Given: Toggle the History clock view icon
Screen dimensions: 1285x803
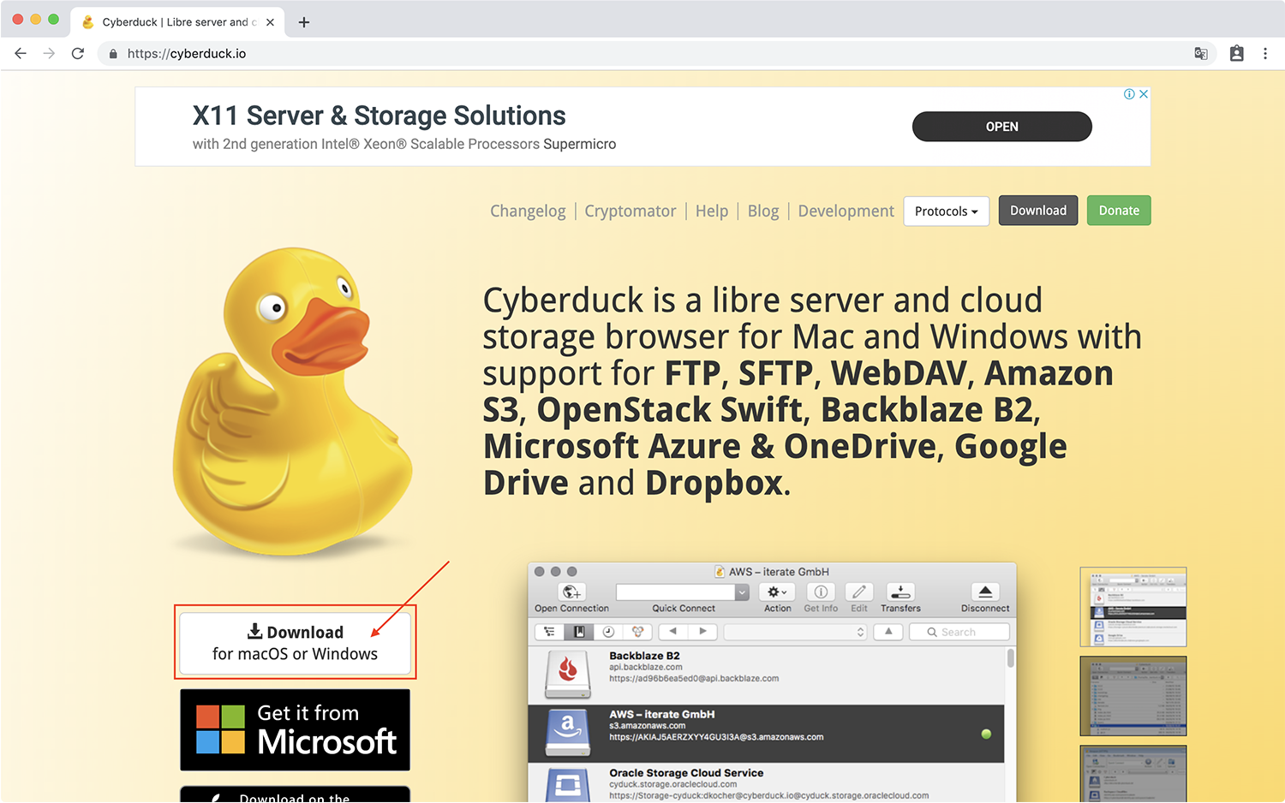Looking at the screenshot, I should point(608,632).
